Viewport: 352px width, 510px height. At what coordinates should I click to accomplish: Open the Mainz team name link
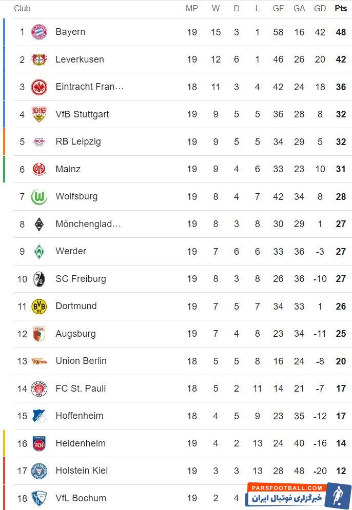tap(68, 169)
